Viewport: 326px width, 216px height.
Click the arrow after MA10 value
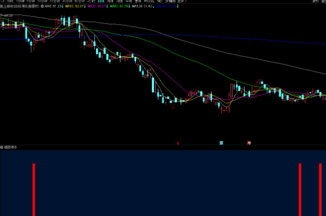tap(85, 6)
